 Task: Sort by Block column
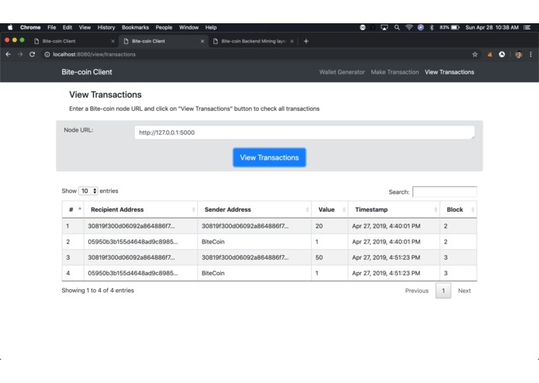458,209
